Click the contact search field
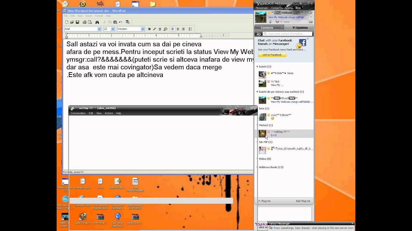The image size is (412, 231). coord(287,34)
